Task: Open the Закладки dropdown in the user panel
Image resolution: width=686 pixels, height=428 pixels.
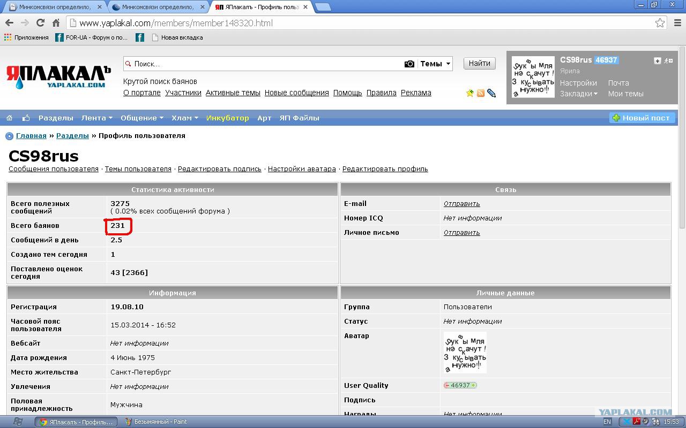Action: point(579,94)
